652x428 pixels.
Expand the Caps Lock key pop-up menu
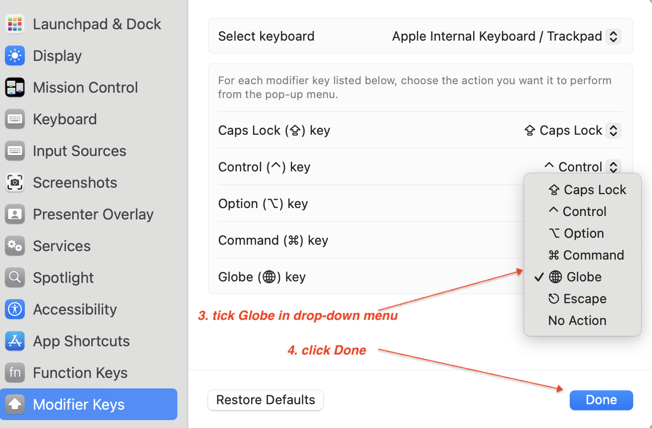coord(613,130)
